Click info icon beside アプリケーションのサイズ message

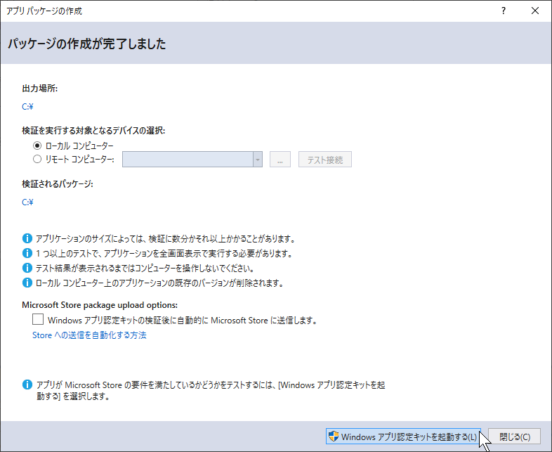(27, 238)
